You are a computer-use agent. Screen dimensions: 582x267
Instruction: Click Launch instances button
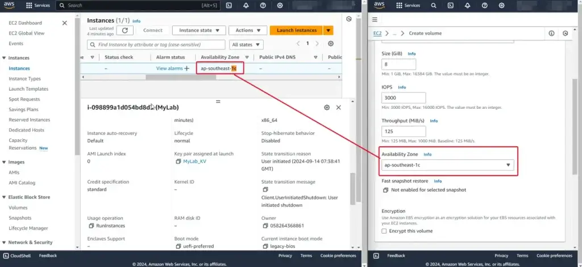click(297, 31)
